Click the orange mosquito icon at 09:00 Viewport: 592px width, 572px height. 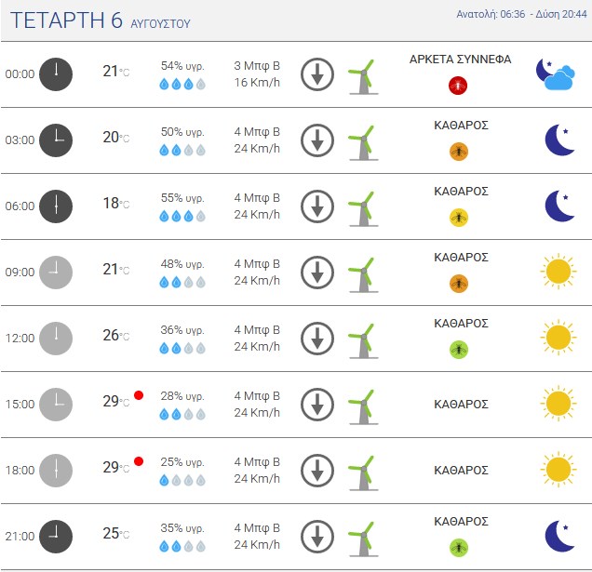click(459, 284)
